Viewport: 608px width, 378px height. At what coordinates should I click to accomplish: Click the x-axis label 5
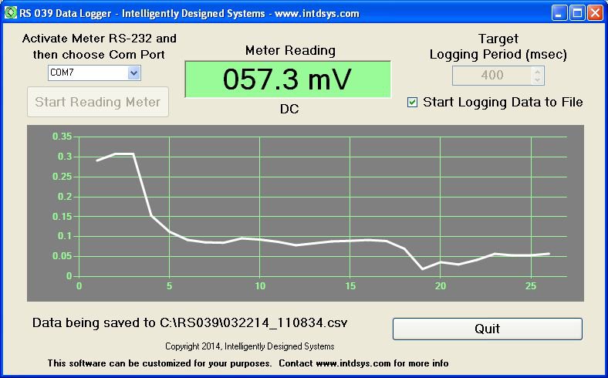click(x=170, y=286)
